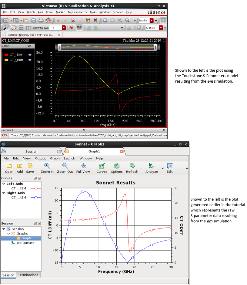Open the Launch menu in Sonnet
Image resolution: width=247 pixels, height=285 pixels.
[69, 158]
